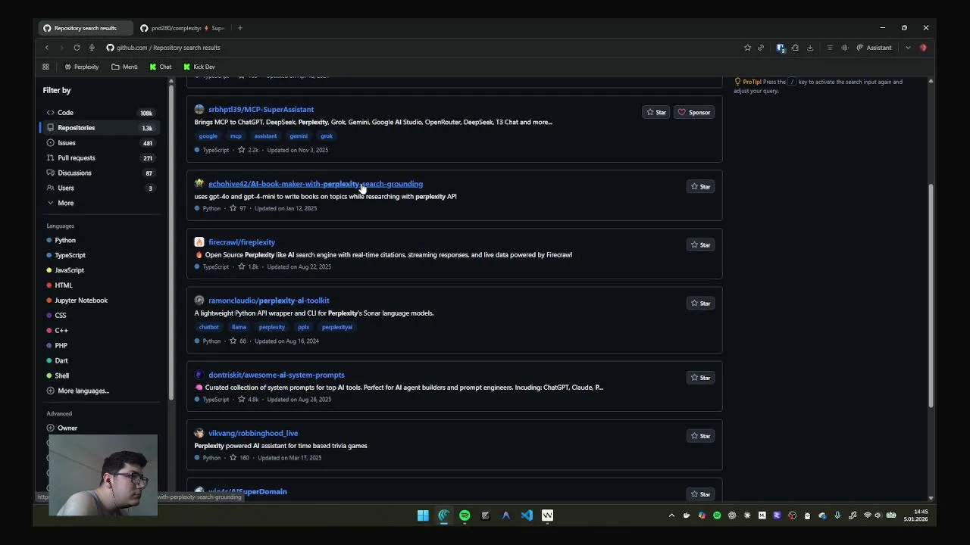
Task: Star the echohive42 AI-book-maker repository
Action: coord(700,186)
